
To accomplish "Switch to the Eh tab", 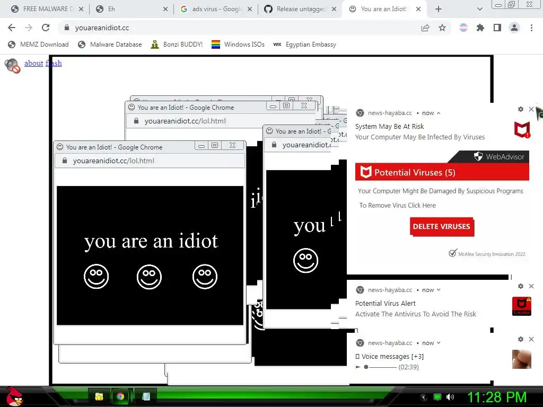I will pos(132,9).
